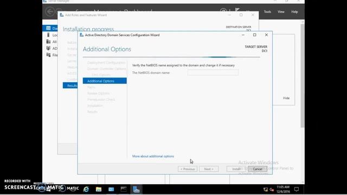Switch to the active Server Manager taskbar icon

(x=136, y=189)
